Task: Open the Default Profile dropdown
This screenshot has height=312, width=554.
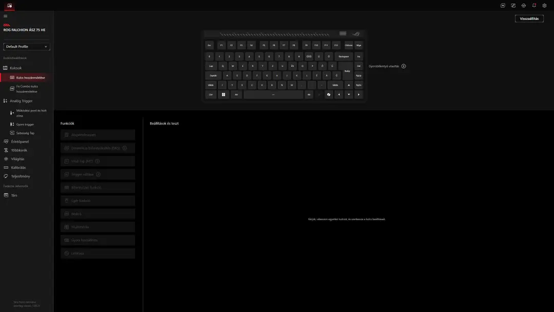Action: (x=27, y=47)
